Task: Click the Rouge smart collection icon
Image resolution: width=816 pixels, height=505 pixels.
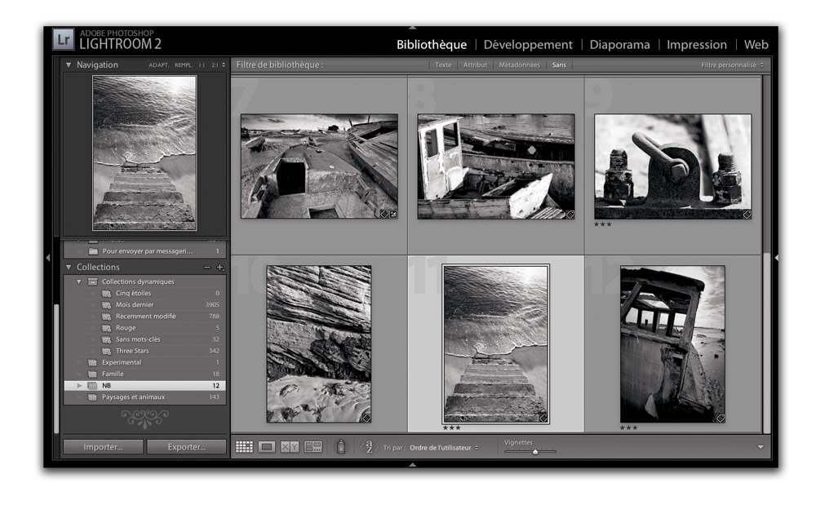Action: (106, 328)
